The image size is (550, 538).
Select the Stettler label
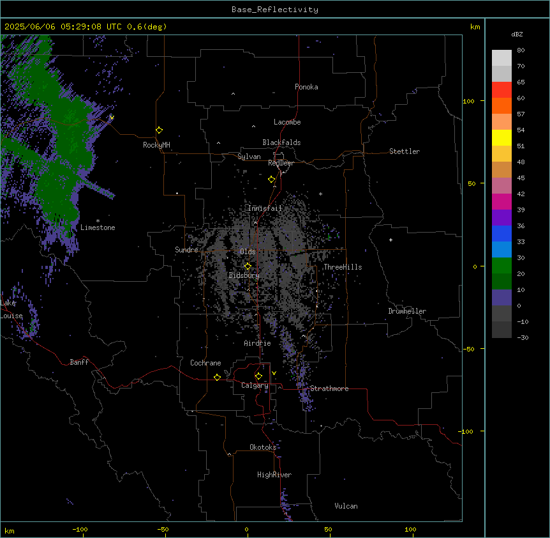405,151
